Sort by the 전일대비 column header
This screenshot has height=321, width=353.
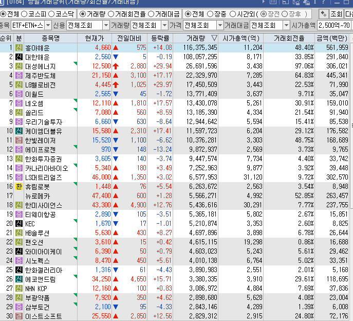pyautogui.click(x=129, y=38)
